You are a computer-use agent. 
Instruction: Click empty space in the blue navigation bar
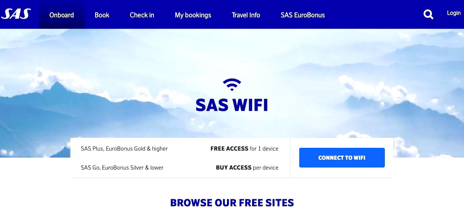(371, 15)
